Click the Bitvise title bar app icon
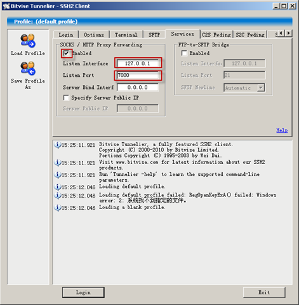 6,6
